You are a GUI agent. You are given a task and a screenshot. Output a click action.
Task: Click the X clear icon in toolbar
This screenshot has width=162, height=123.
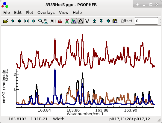67,21
